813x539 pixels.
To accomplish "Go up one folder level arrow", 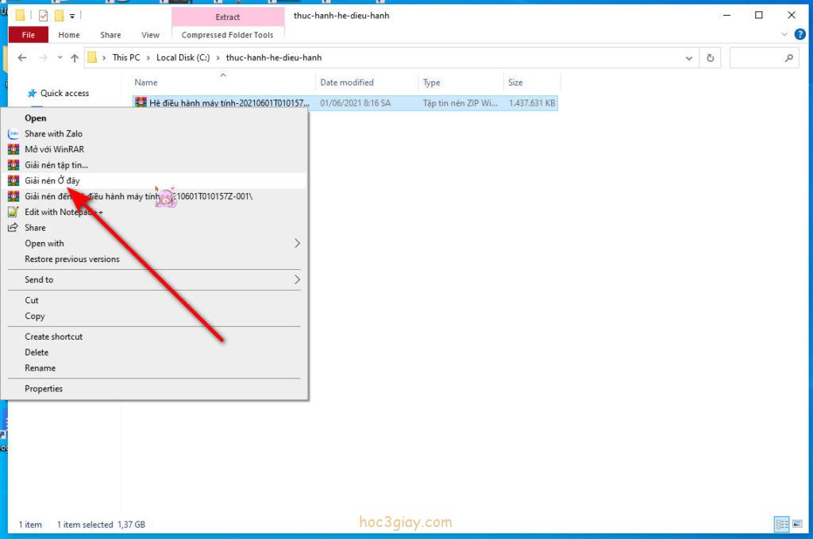I will [75, 58].
